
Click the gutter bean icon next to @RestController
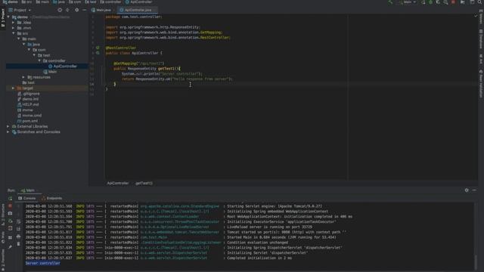coord(98,48)
